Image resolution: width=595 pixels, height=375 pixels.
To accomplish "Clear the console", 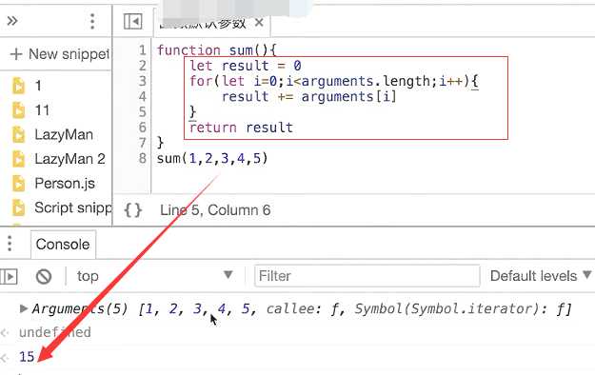I will [x=44, y=276].
